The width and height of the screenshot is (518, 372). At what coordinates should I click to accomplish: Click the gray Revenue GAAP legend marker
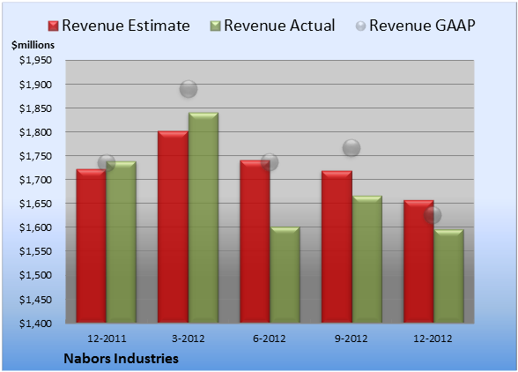coord(361,26)
